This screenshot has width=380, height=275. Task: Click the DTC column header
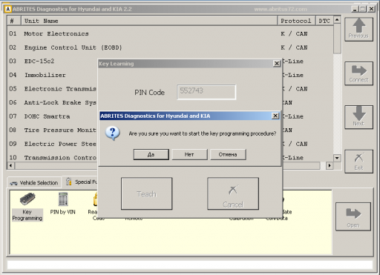pyautogui.click(x=324, y=21)
